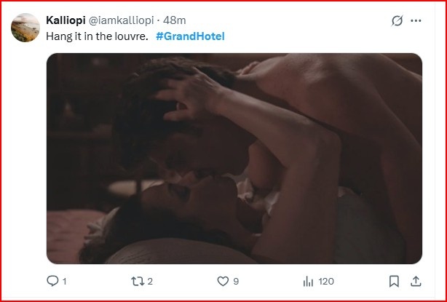Repost this tweet using the arrows icon
The width and height of the screenshot is (447, 302).
[x=138, y=282]
